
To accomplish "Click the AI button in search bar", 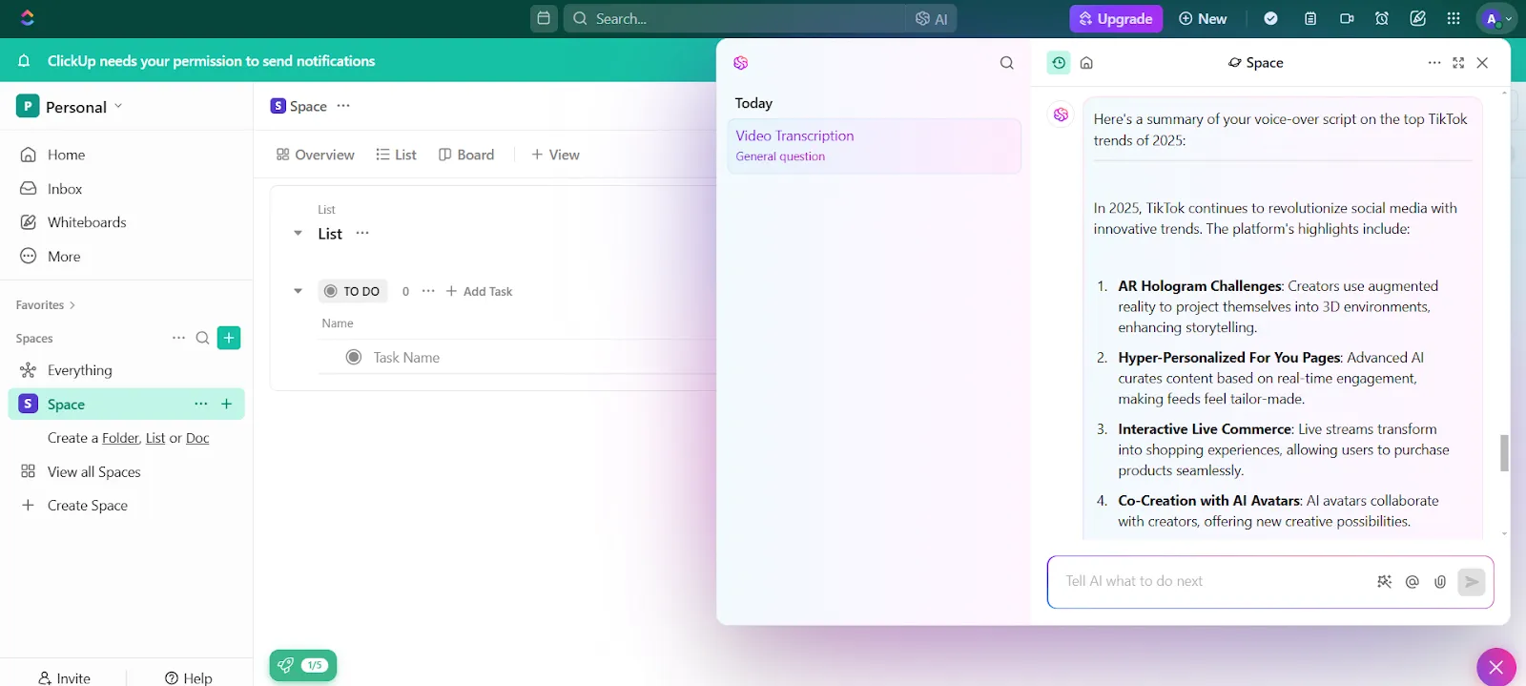I will pyautogui.click(x=932, y=18).
